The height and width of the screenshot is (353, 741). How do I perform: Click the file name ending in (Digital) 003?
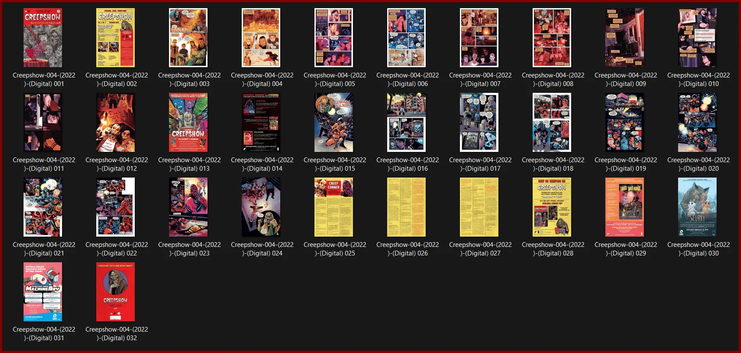(190, 80)
